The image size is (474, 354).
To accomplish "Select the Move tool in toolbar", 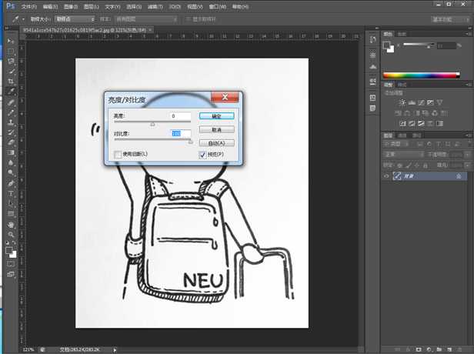I will point(11,40).
